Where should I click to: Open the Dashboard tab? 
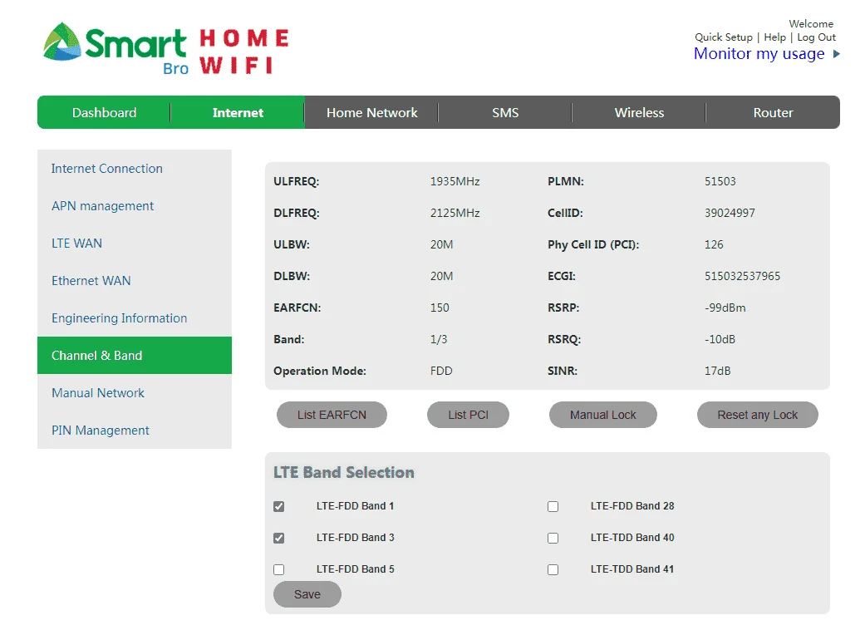tap(104, 112)
